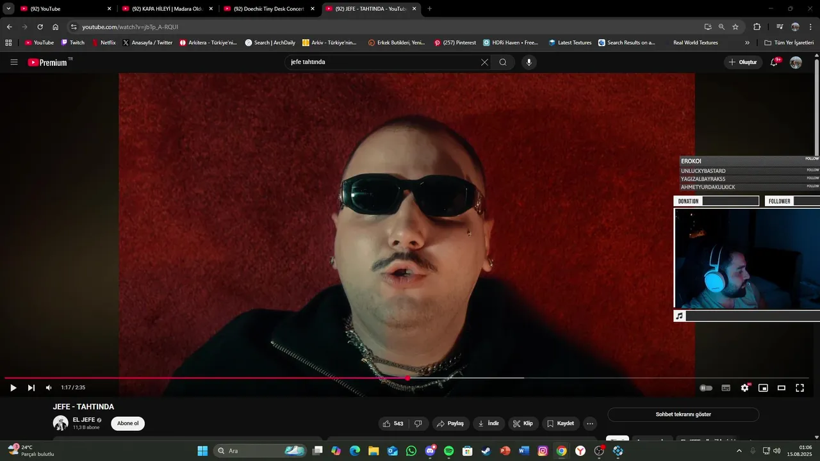Image resolution: width=820 pixels, height=461 pixels.
Task: Download the video with İndir
Action: point(489,423)
